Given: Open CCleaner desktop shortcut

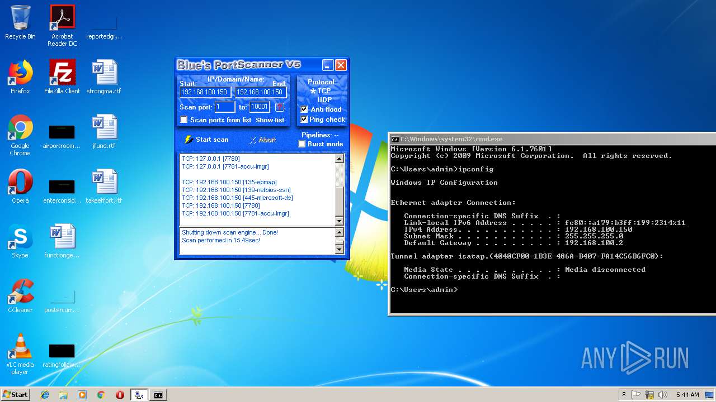Looking at the screenshot, I should [20, 296].
